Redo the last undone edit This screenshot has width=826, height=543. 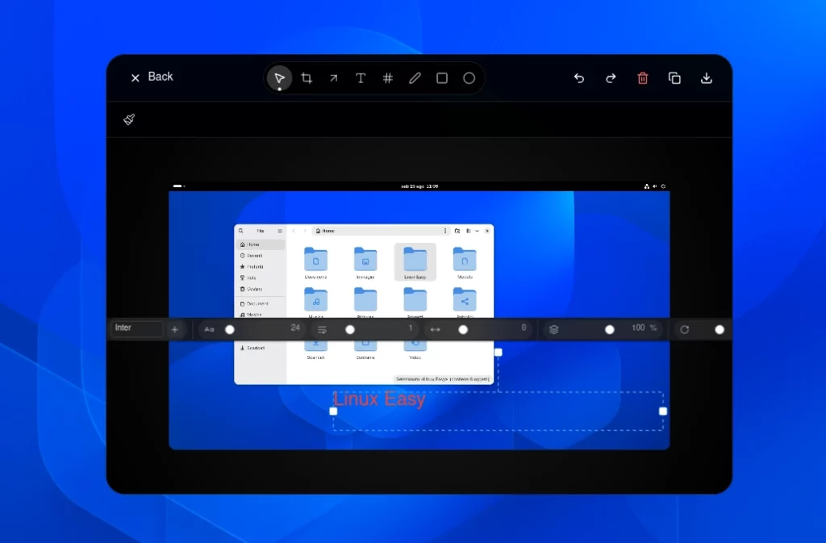(x=611, y=78)
